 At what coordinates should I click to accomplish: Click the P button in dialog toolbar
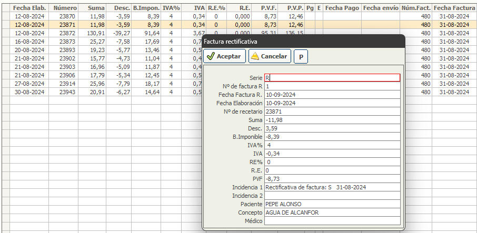(301, 56)
